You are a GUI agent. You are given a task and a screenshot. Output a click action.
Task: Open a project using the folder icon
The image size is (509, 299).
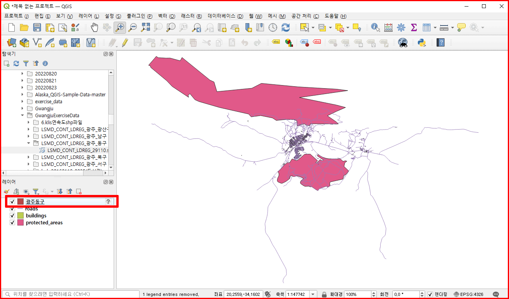(x=24, y=27)
